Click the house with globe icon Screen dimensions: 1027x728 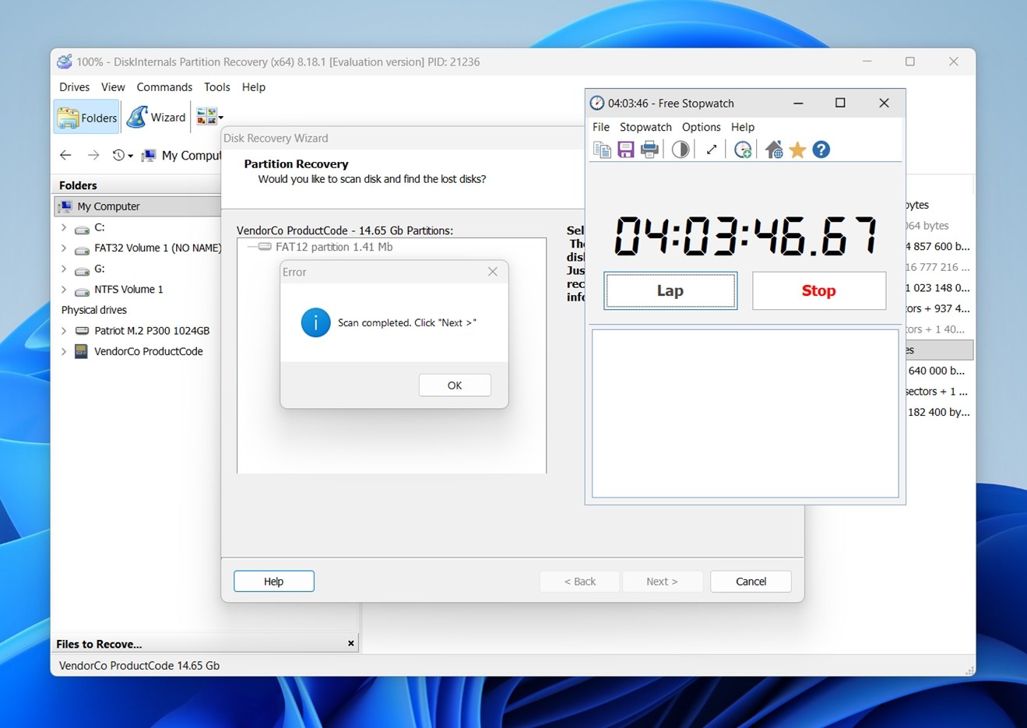click(773, 149)
